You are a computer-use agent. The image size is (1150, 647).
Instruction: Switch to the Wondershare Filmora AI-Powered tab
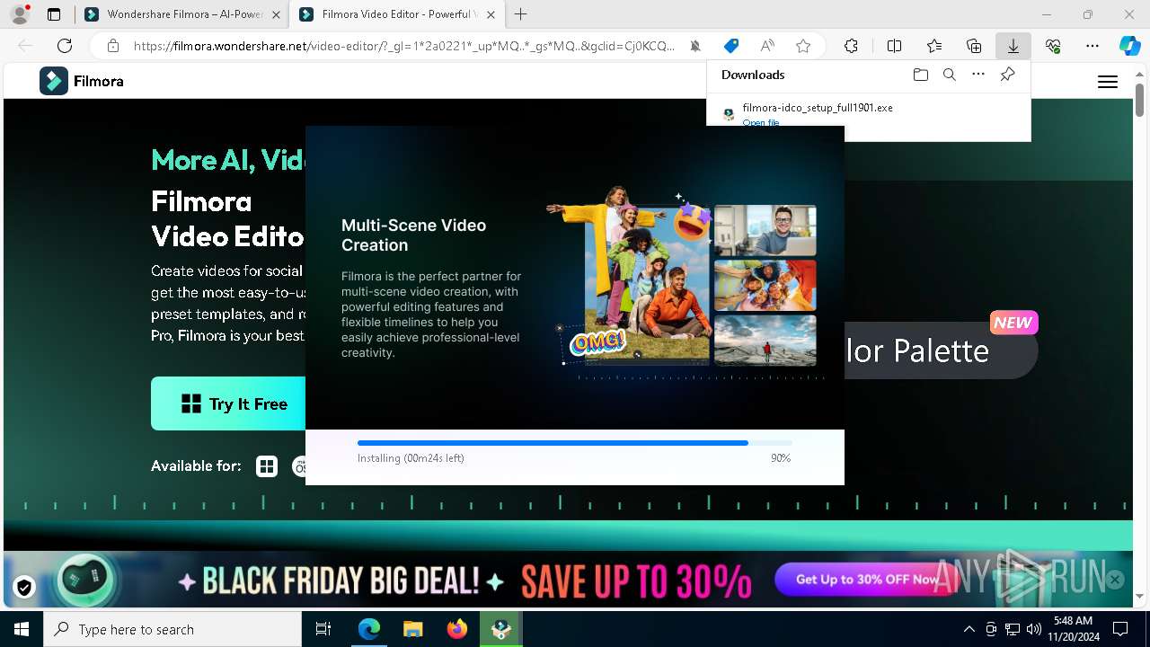pyautogui.click(x=184, y=14)
